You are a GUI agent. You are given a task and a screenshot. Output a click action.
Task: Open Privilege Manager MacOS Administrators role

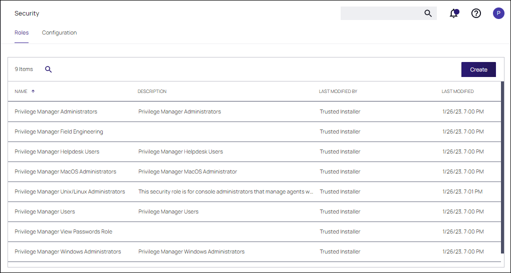[x=65, y=171]
